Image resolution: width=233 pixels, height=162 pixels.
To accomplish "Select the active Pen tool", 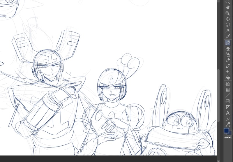I will 228,43.
